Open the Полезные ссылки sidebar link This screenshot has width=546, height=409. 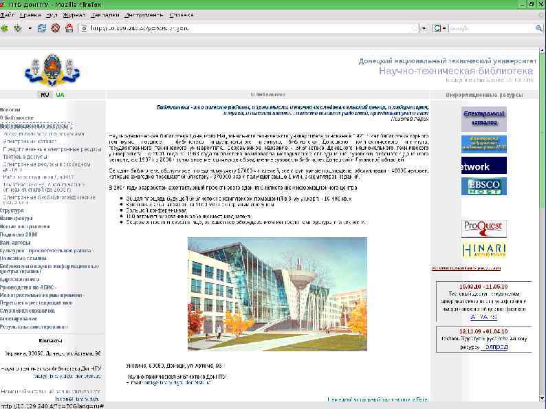tap(23, 258)
